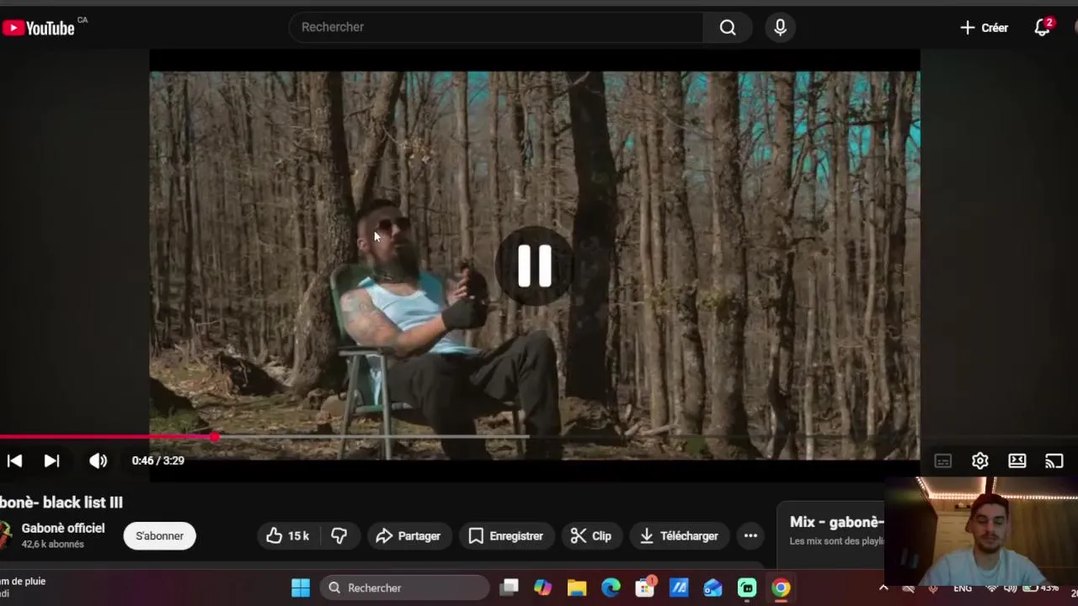Start voice search with the microphone icon
This screenshot has width=1078, height=606.
tap(781, 27)
